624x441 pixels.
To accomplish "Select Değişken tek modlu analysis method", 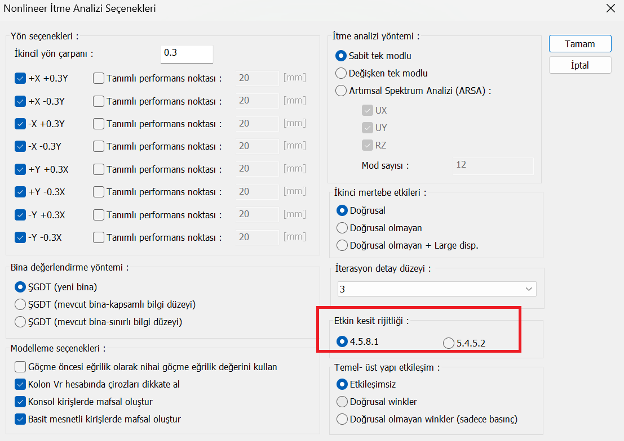I will click(x=341, y=73).
